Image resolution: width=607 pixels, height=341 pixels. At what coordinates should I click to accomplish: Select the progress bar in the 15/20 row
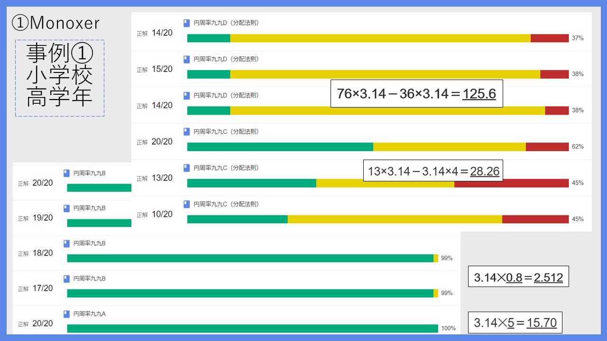click(x=378, y=74)
